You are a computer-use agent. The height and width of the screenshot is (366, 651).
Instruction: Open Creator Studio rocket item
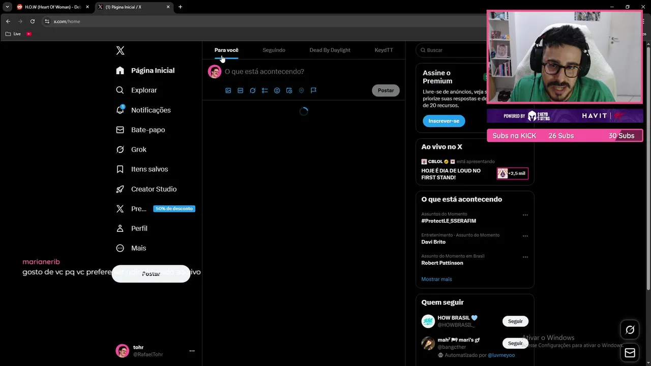147,189
